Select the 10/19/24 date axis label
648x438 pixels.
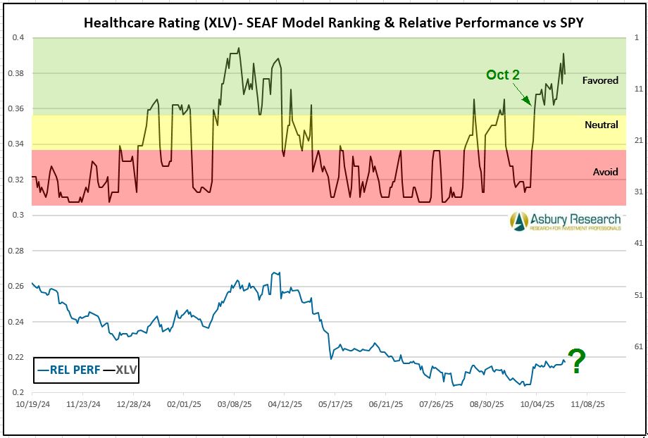tap(34, 406)
